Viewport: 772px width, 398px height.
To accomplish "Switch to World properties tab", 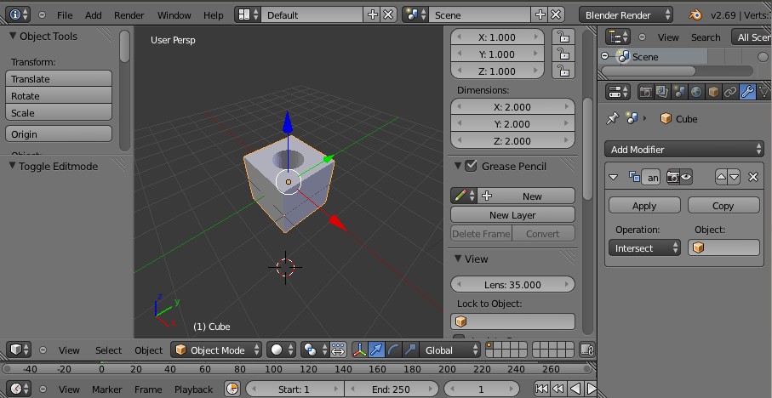I will pyautogui.click(x=696, y=92).
